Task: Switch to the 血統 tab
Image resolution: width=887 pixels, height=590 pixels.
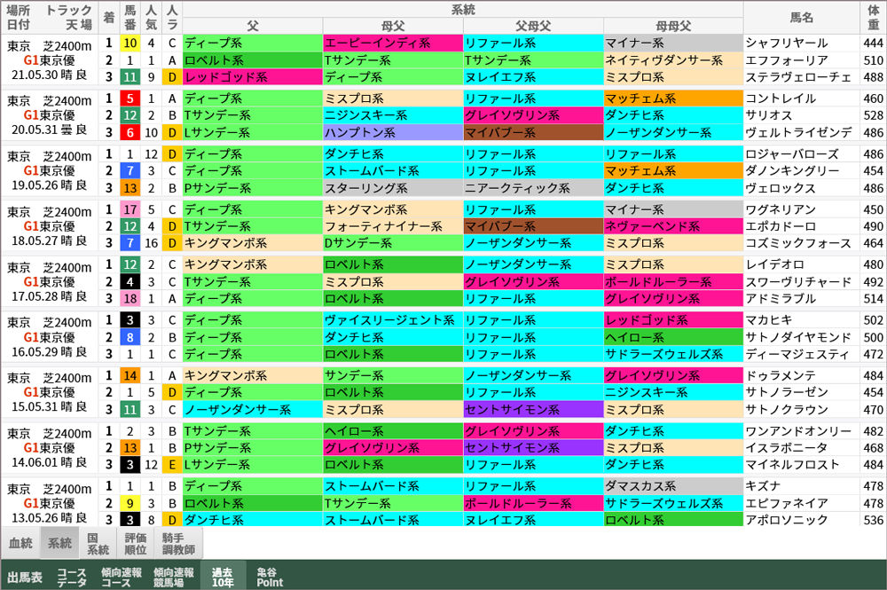Action: pyautogui.click(x=20, y=543)
